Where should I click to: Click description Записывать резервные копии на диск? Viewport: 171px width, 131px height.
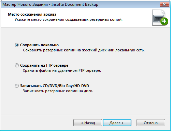58,91
